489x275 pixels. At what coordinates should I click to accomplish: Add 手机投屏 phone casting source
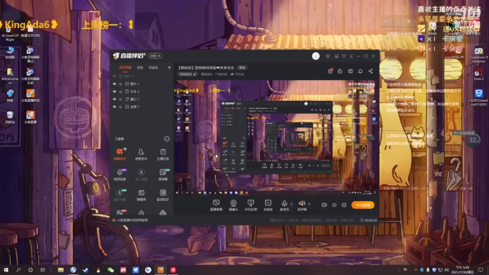pyautogui.click(x=251, y=205)
